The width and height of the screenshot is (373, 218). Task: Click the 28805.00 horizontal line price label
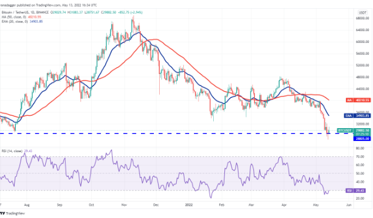tap(362, 139)
